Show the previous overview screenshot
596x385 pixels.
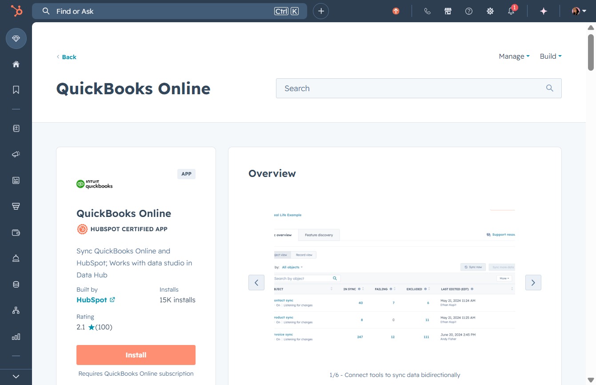[256, 282]
